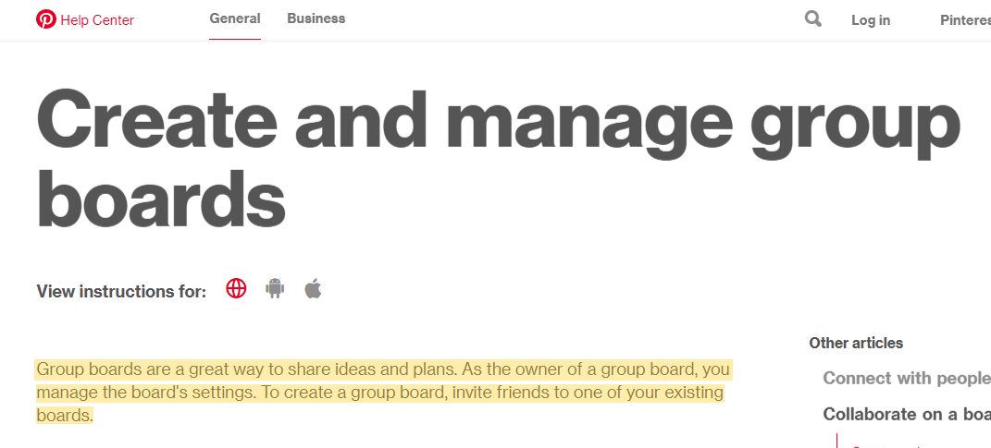The image size is (991, 448).
Task: Expand the "Collaborate on a board" section
Action: pyautogui.click(x=906, y=414)
